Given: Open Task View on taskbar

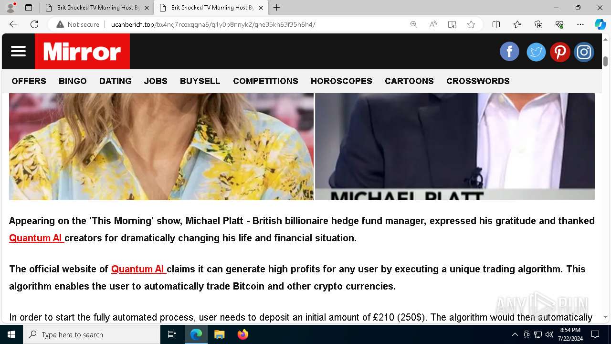Looking at the screenshot, I should [172, 334].
